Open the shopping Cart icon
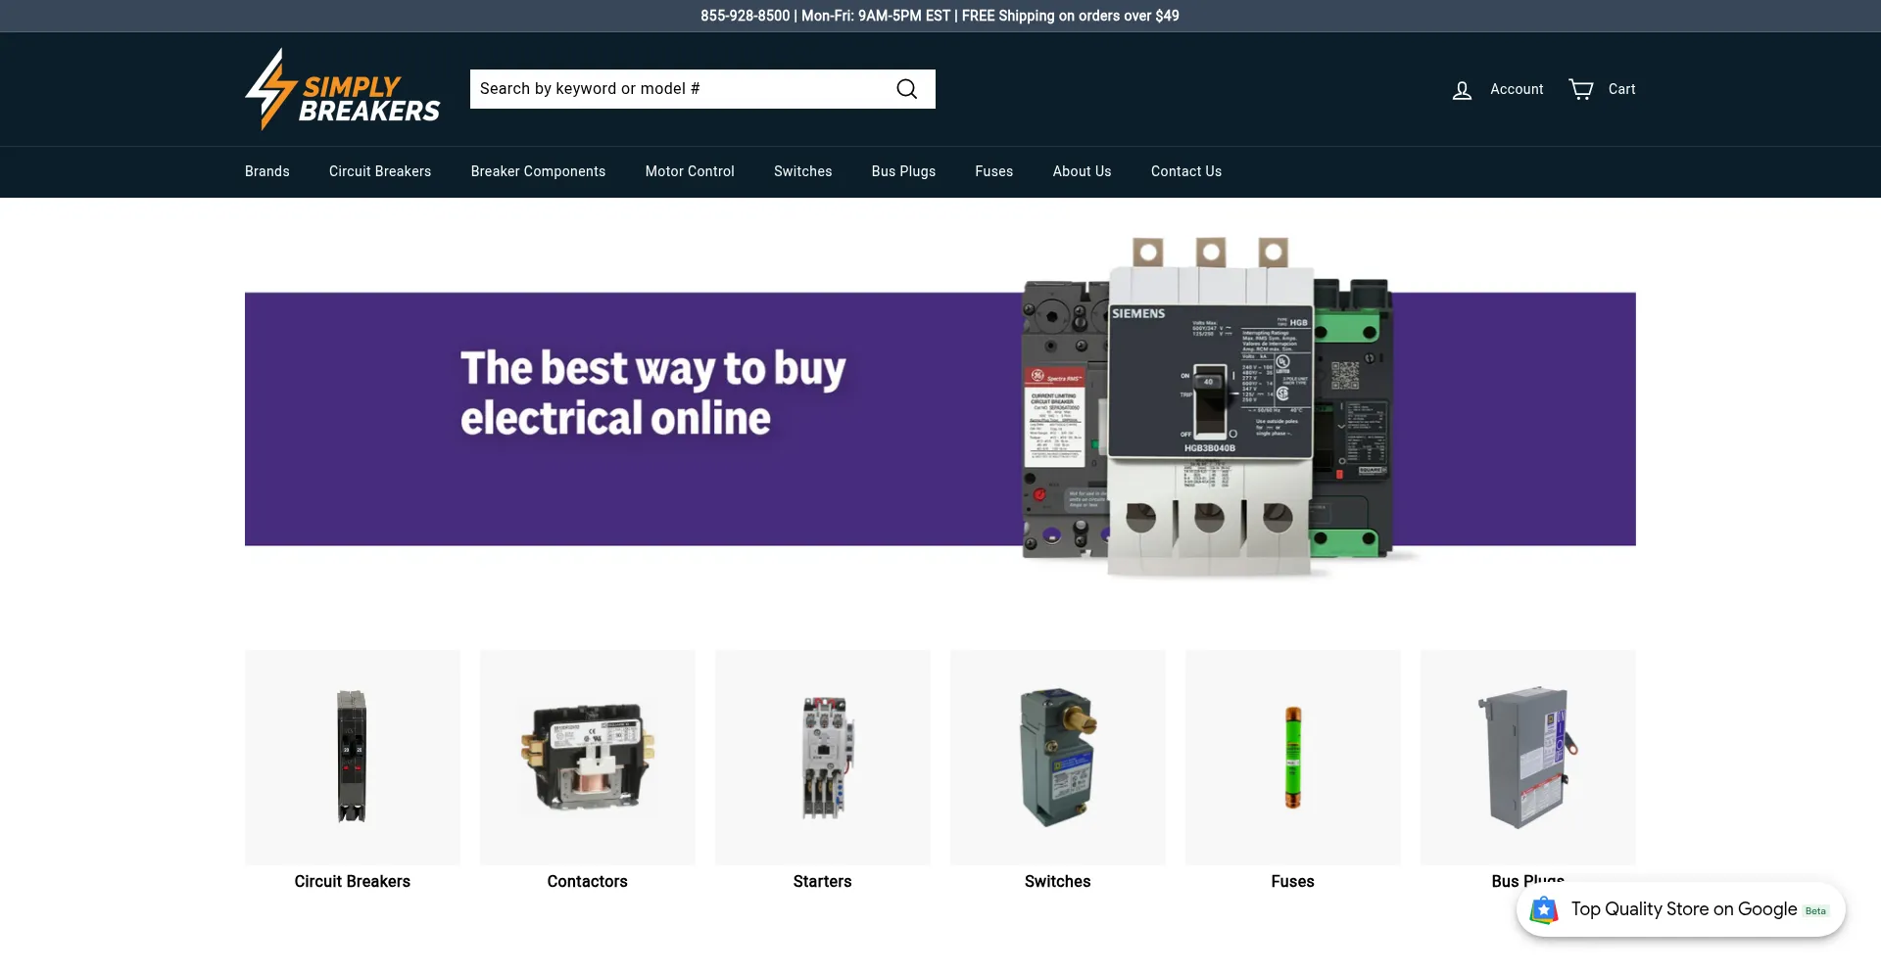Viewport: 1881px width, 972px height. [1580, 89]
